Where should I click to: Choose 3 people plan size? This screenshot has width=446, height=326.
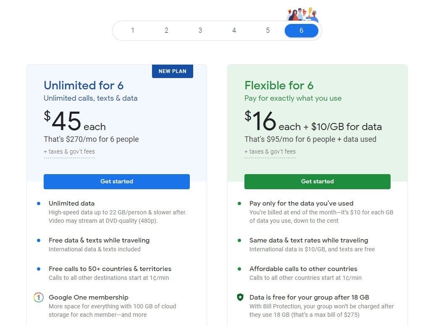click(x=200, y=30)
